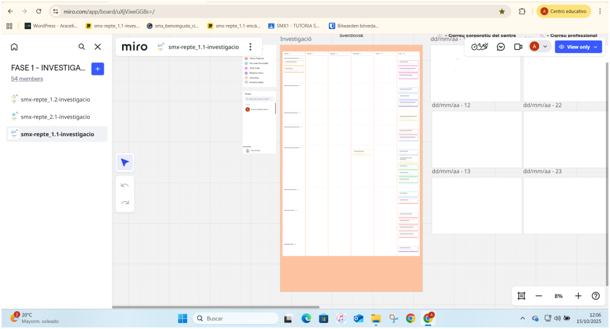Click the undo arrow
The image size is (610, 329).
[125, 185]
